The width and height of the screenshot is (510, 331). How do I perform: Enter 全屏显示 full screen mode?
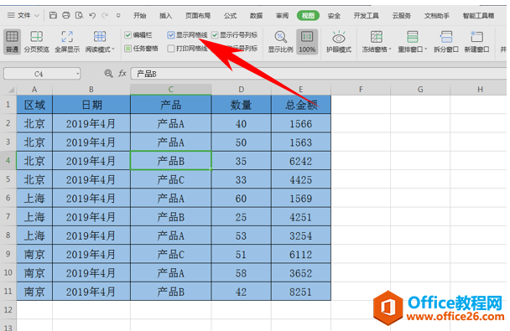[67, 41]
